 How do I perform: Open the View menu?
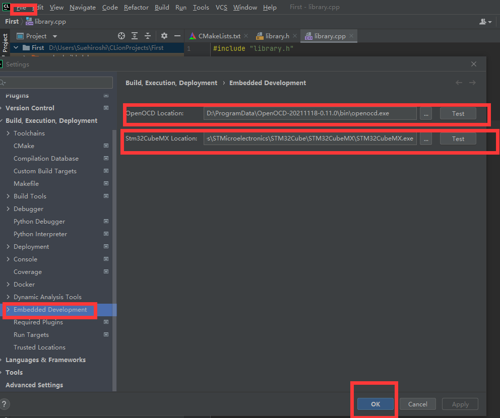click(x=56, y=8)
